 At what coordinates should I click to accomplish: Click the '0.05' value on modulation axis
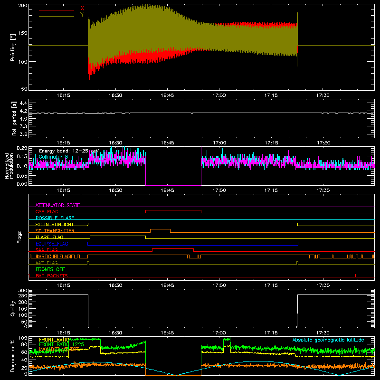[22, 175]
